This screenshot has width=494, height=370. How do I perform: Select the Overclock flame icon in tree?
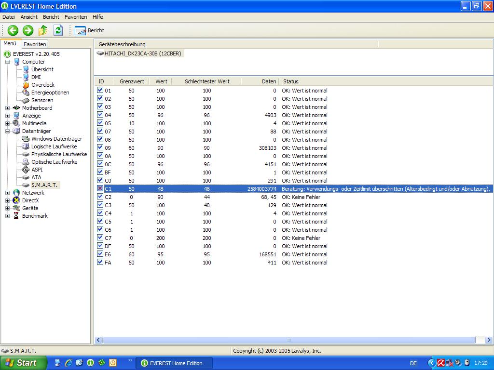point(26,85)
